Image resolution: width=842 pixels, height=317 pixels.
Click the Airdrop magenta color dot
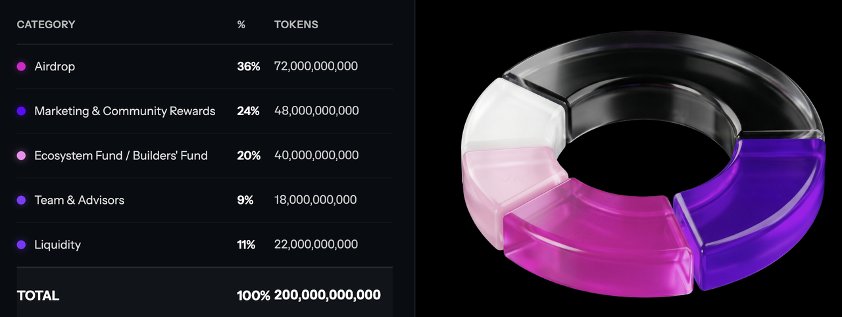pos(21,66)
